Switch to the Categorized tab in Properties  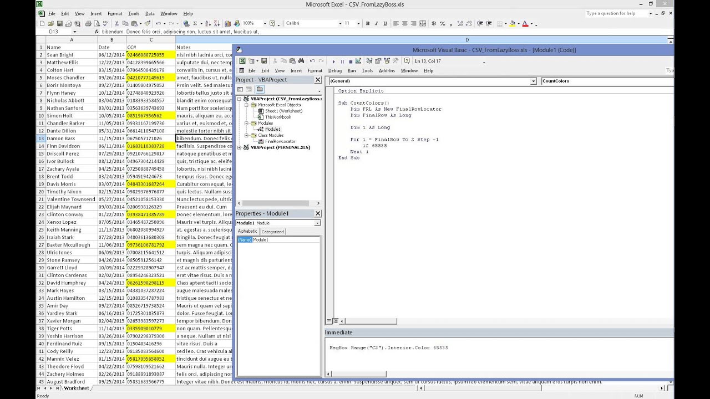pyautogui.click(x=272, y=232)
